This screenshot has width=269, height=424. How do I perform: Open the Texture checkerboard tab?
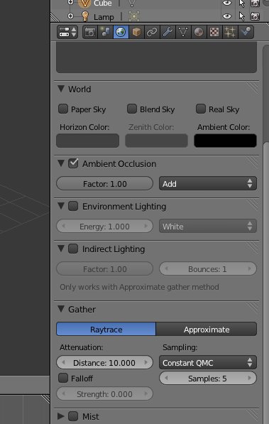[x=214, y=32]
